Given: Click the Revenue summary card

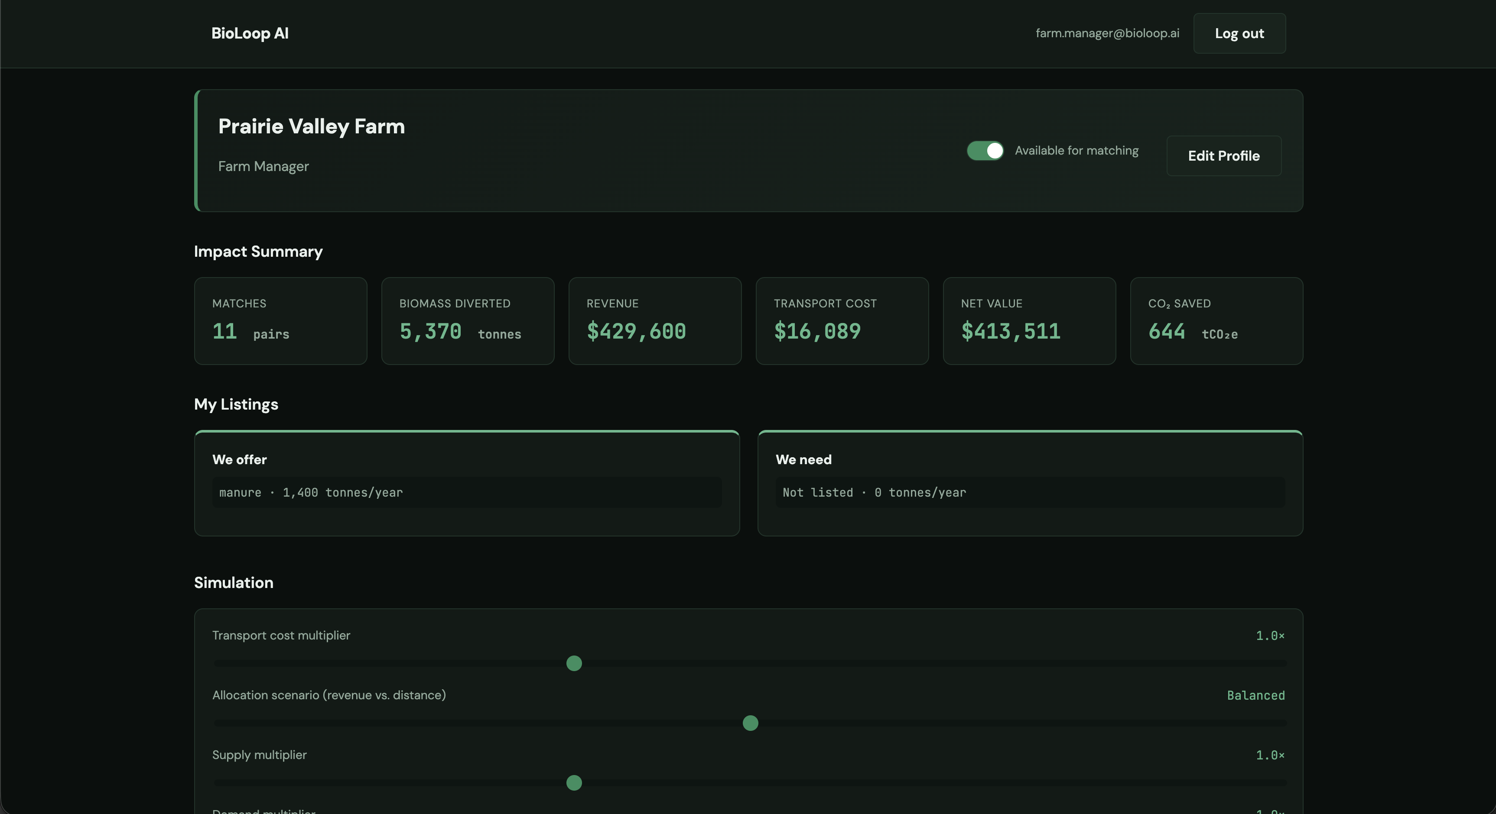Looking at the screenshot, I should click(654, 321).
